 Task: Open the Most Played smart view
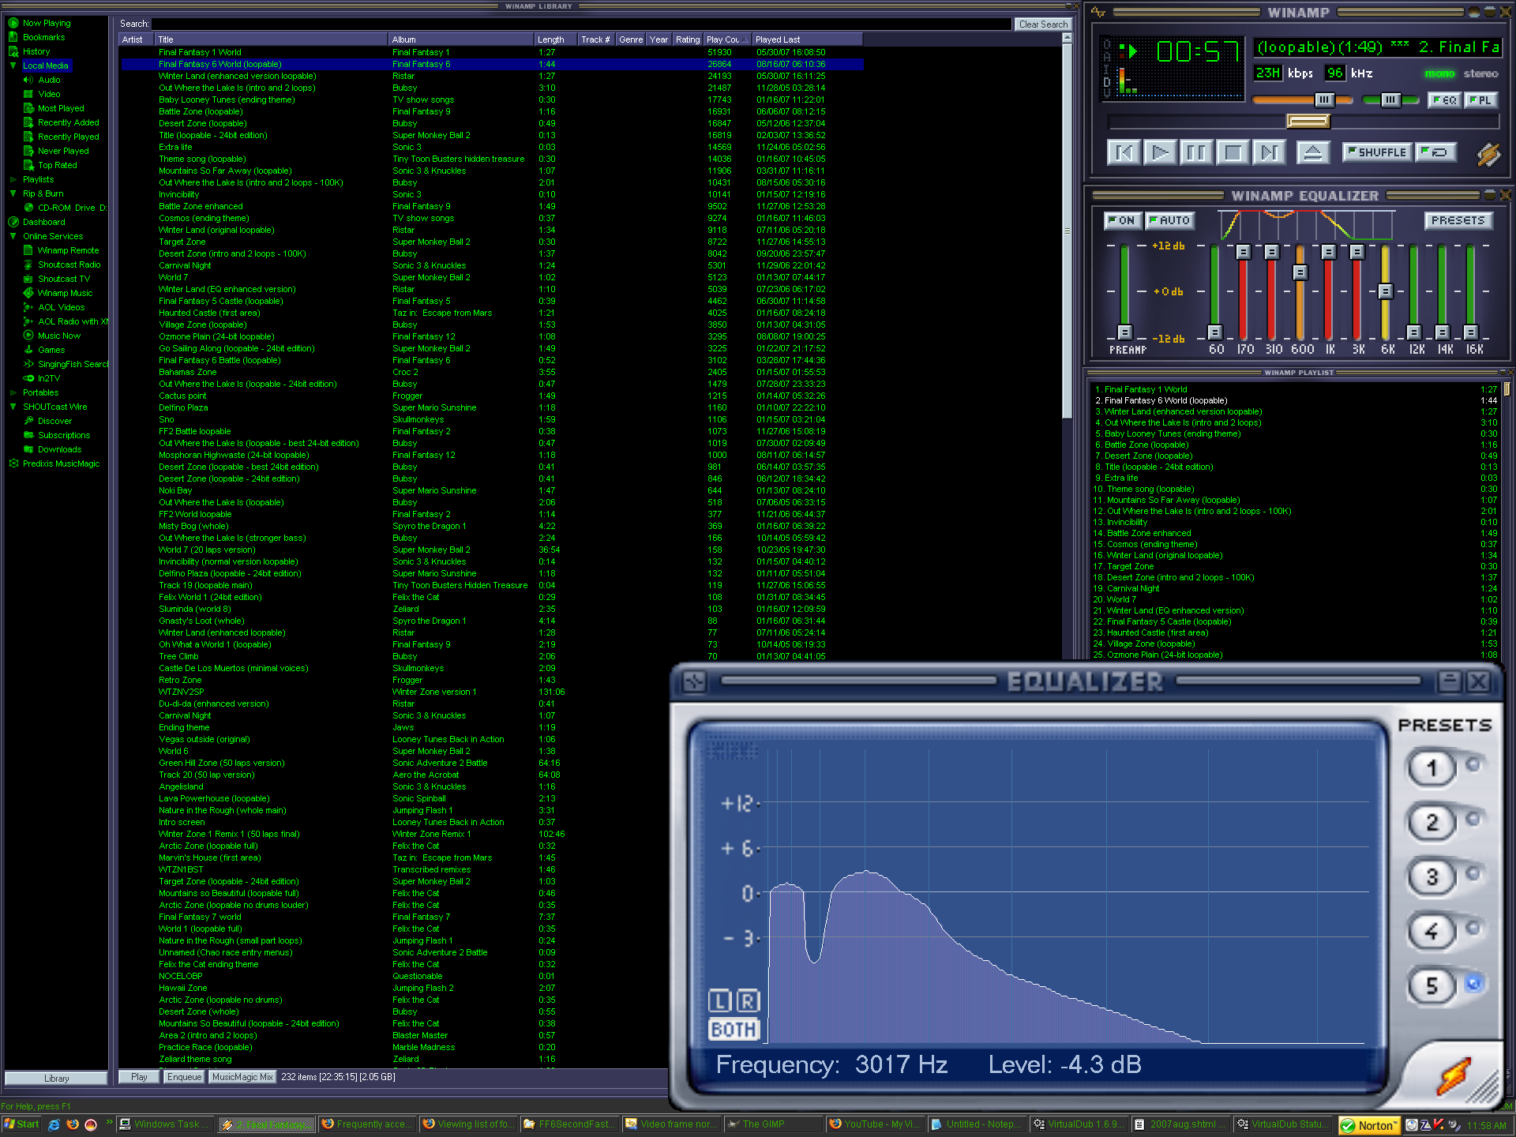(x=61, y=108)
